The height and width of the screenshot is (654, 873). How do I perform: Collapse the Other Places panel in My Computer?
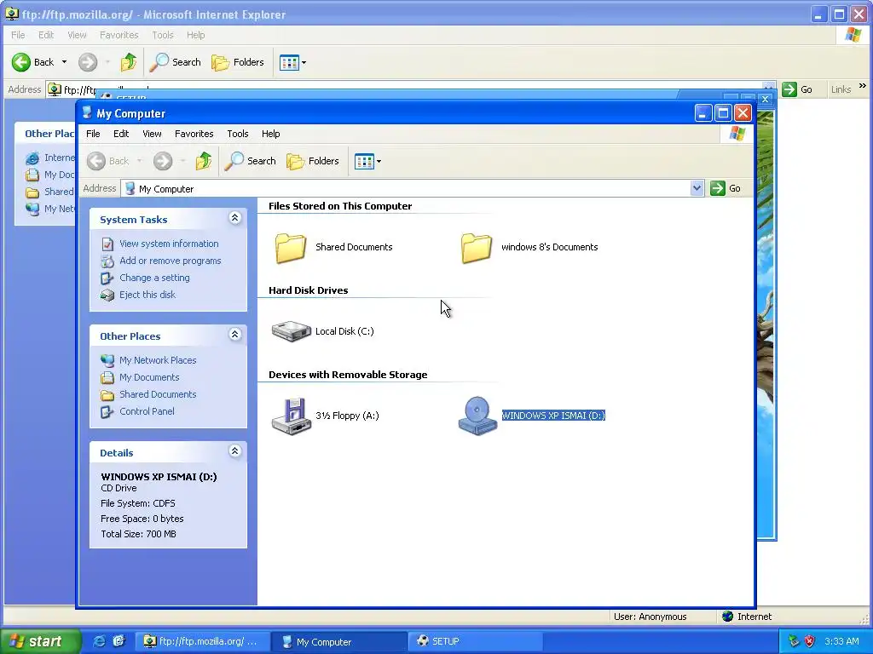point(235,335)
